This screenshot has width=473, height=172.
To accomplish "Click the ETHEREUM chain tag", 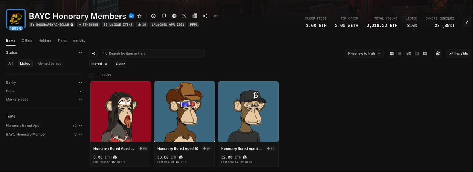I will (88, 24).
